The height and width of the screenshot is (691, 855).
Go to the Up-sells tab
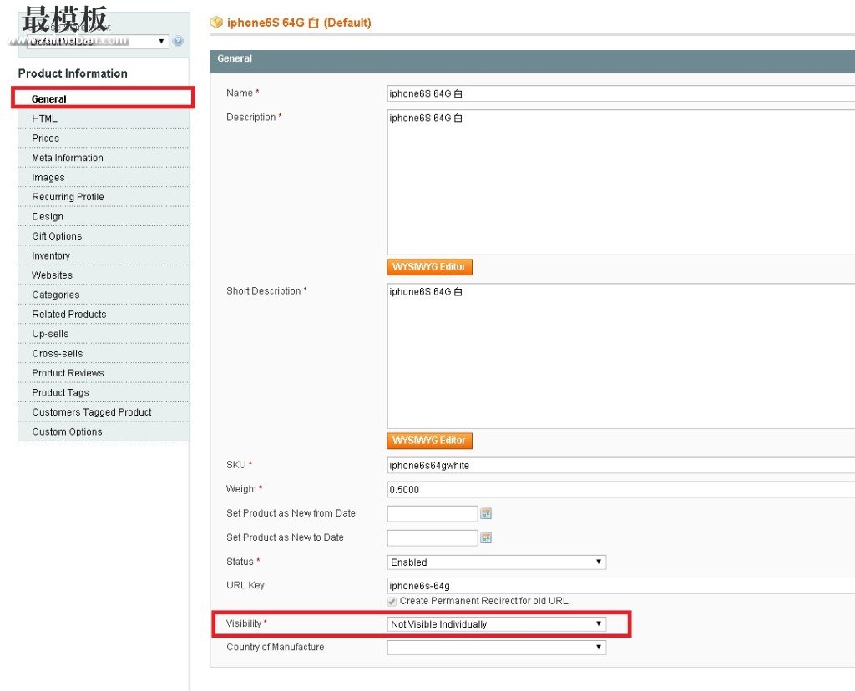point(104,335)
